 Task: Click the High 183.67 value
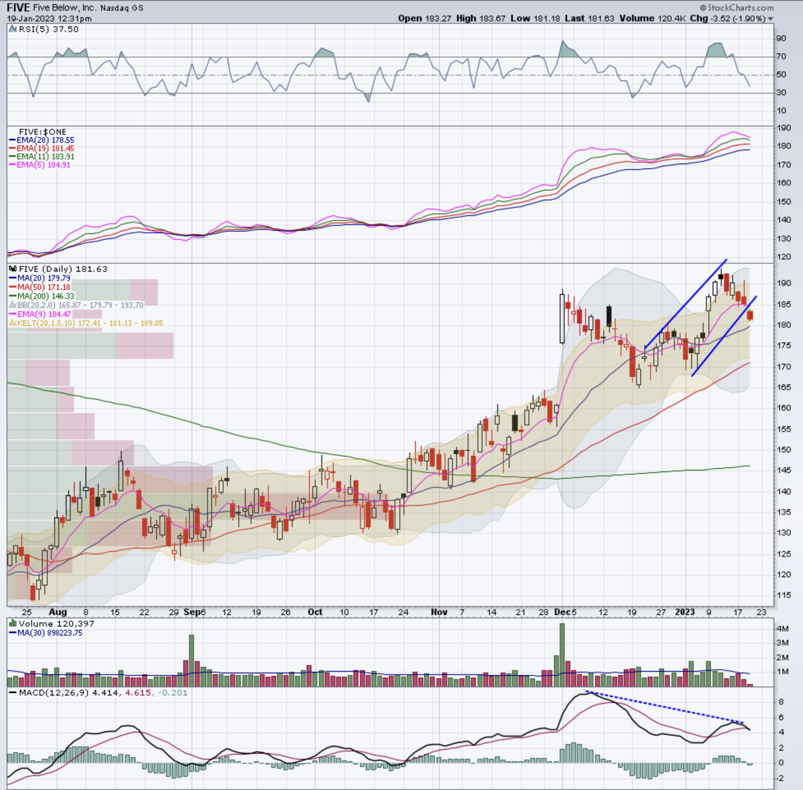point(481,18)
